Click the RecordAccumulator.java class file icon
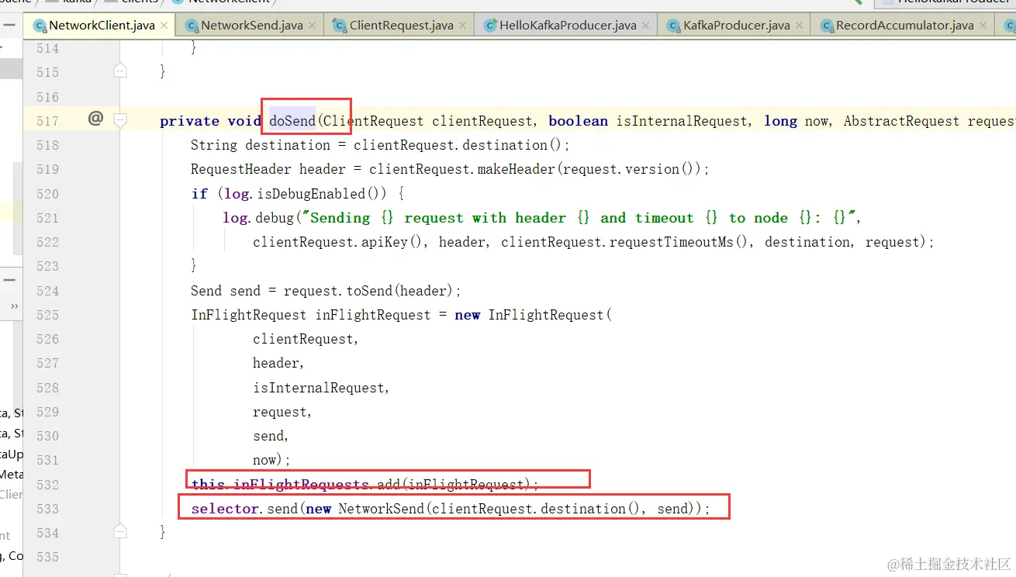1016x577 pixels. [x=826, y=26]
